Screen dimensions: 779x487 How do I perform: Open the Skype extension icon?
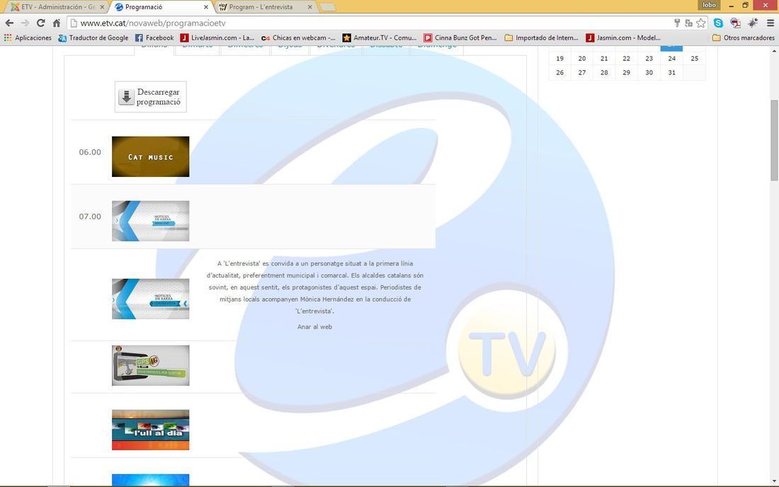point(718,23)
